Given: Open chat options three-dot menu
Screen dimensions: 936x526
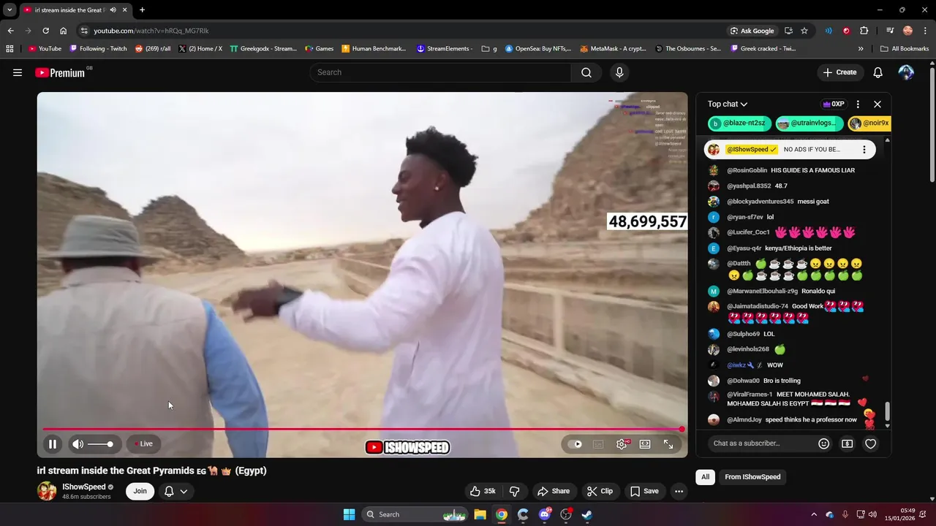Looking at the screenshot, I should 858,104.
